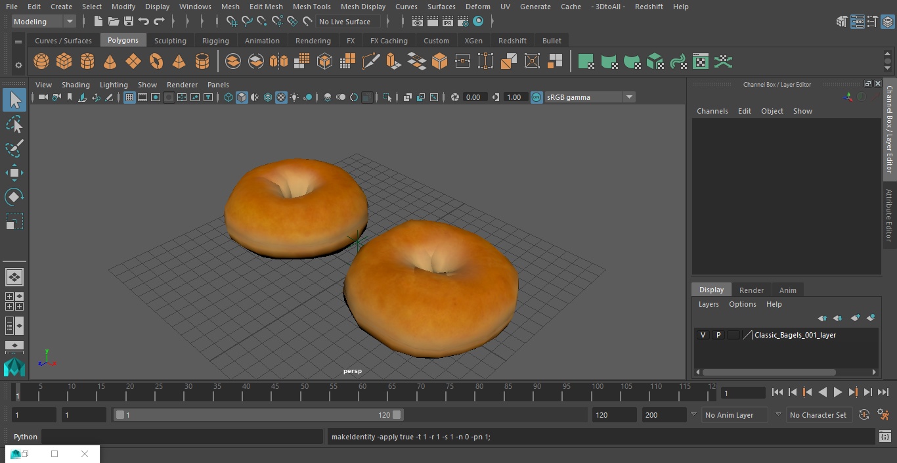This screenshot has height=463, width=897.
Task: Toggle the viewport grid display
Action: [129, 97]
